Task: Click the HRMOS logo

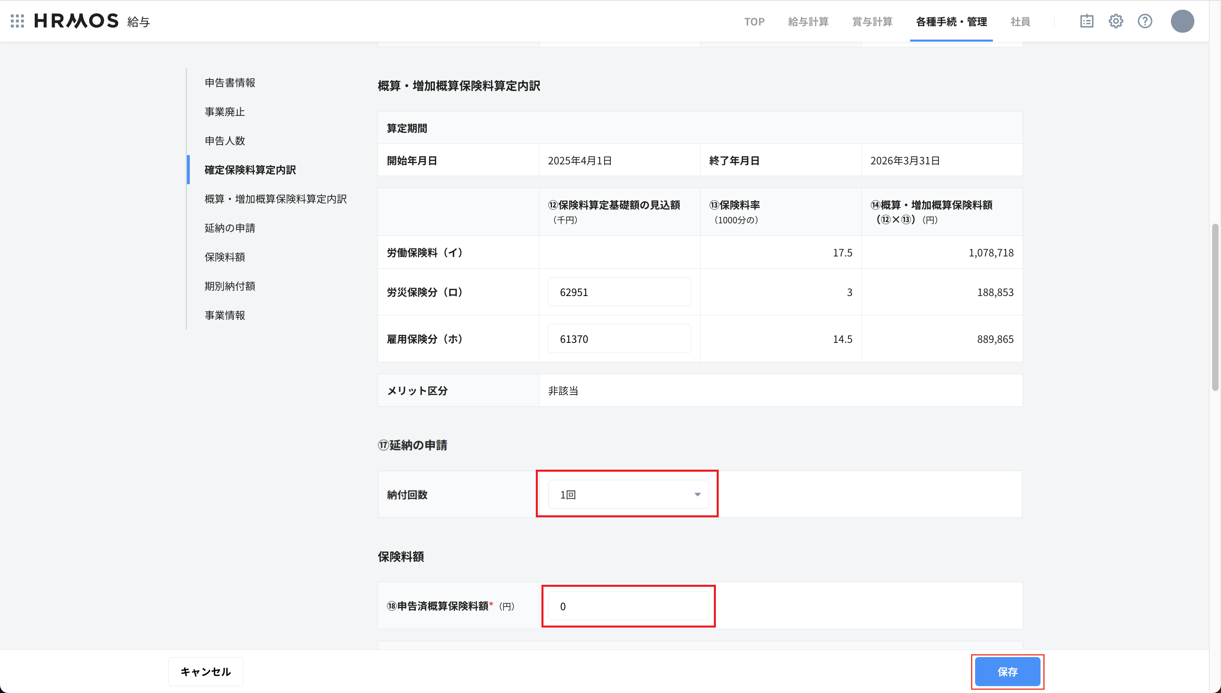Action: coord(76,21)
